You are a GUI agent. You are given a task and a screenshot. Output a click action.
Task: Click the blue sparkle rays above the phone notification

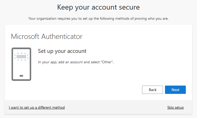pyautogui.click(x=21, y=53)
